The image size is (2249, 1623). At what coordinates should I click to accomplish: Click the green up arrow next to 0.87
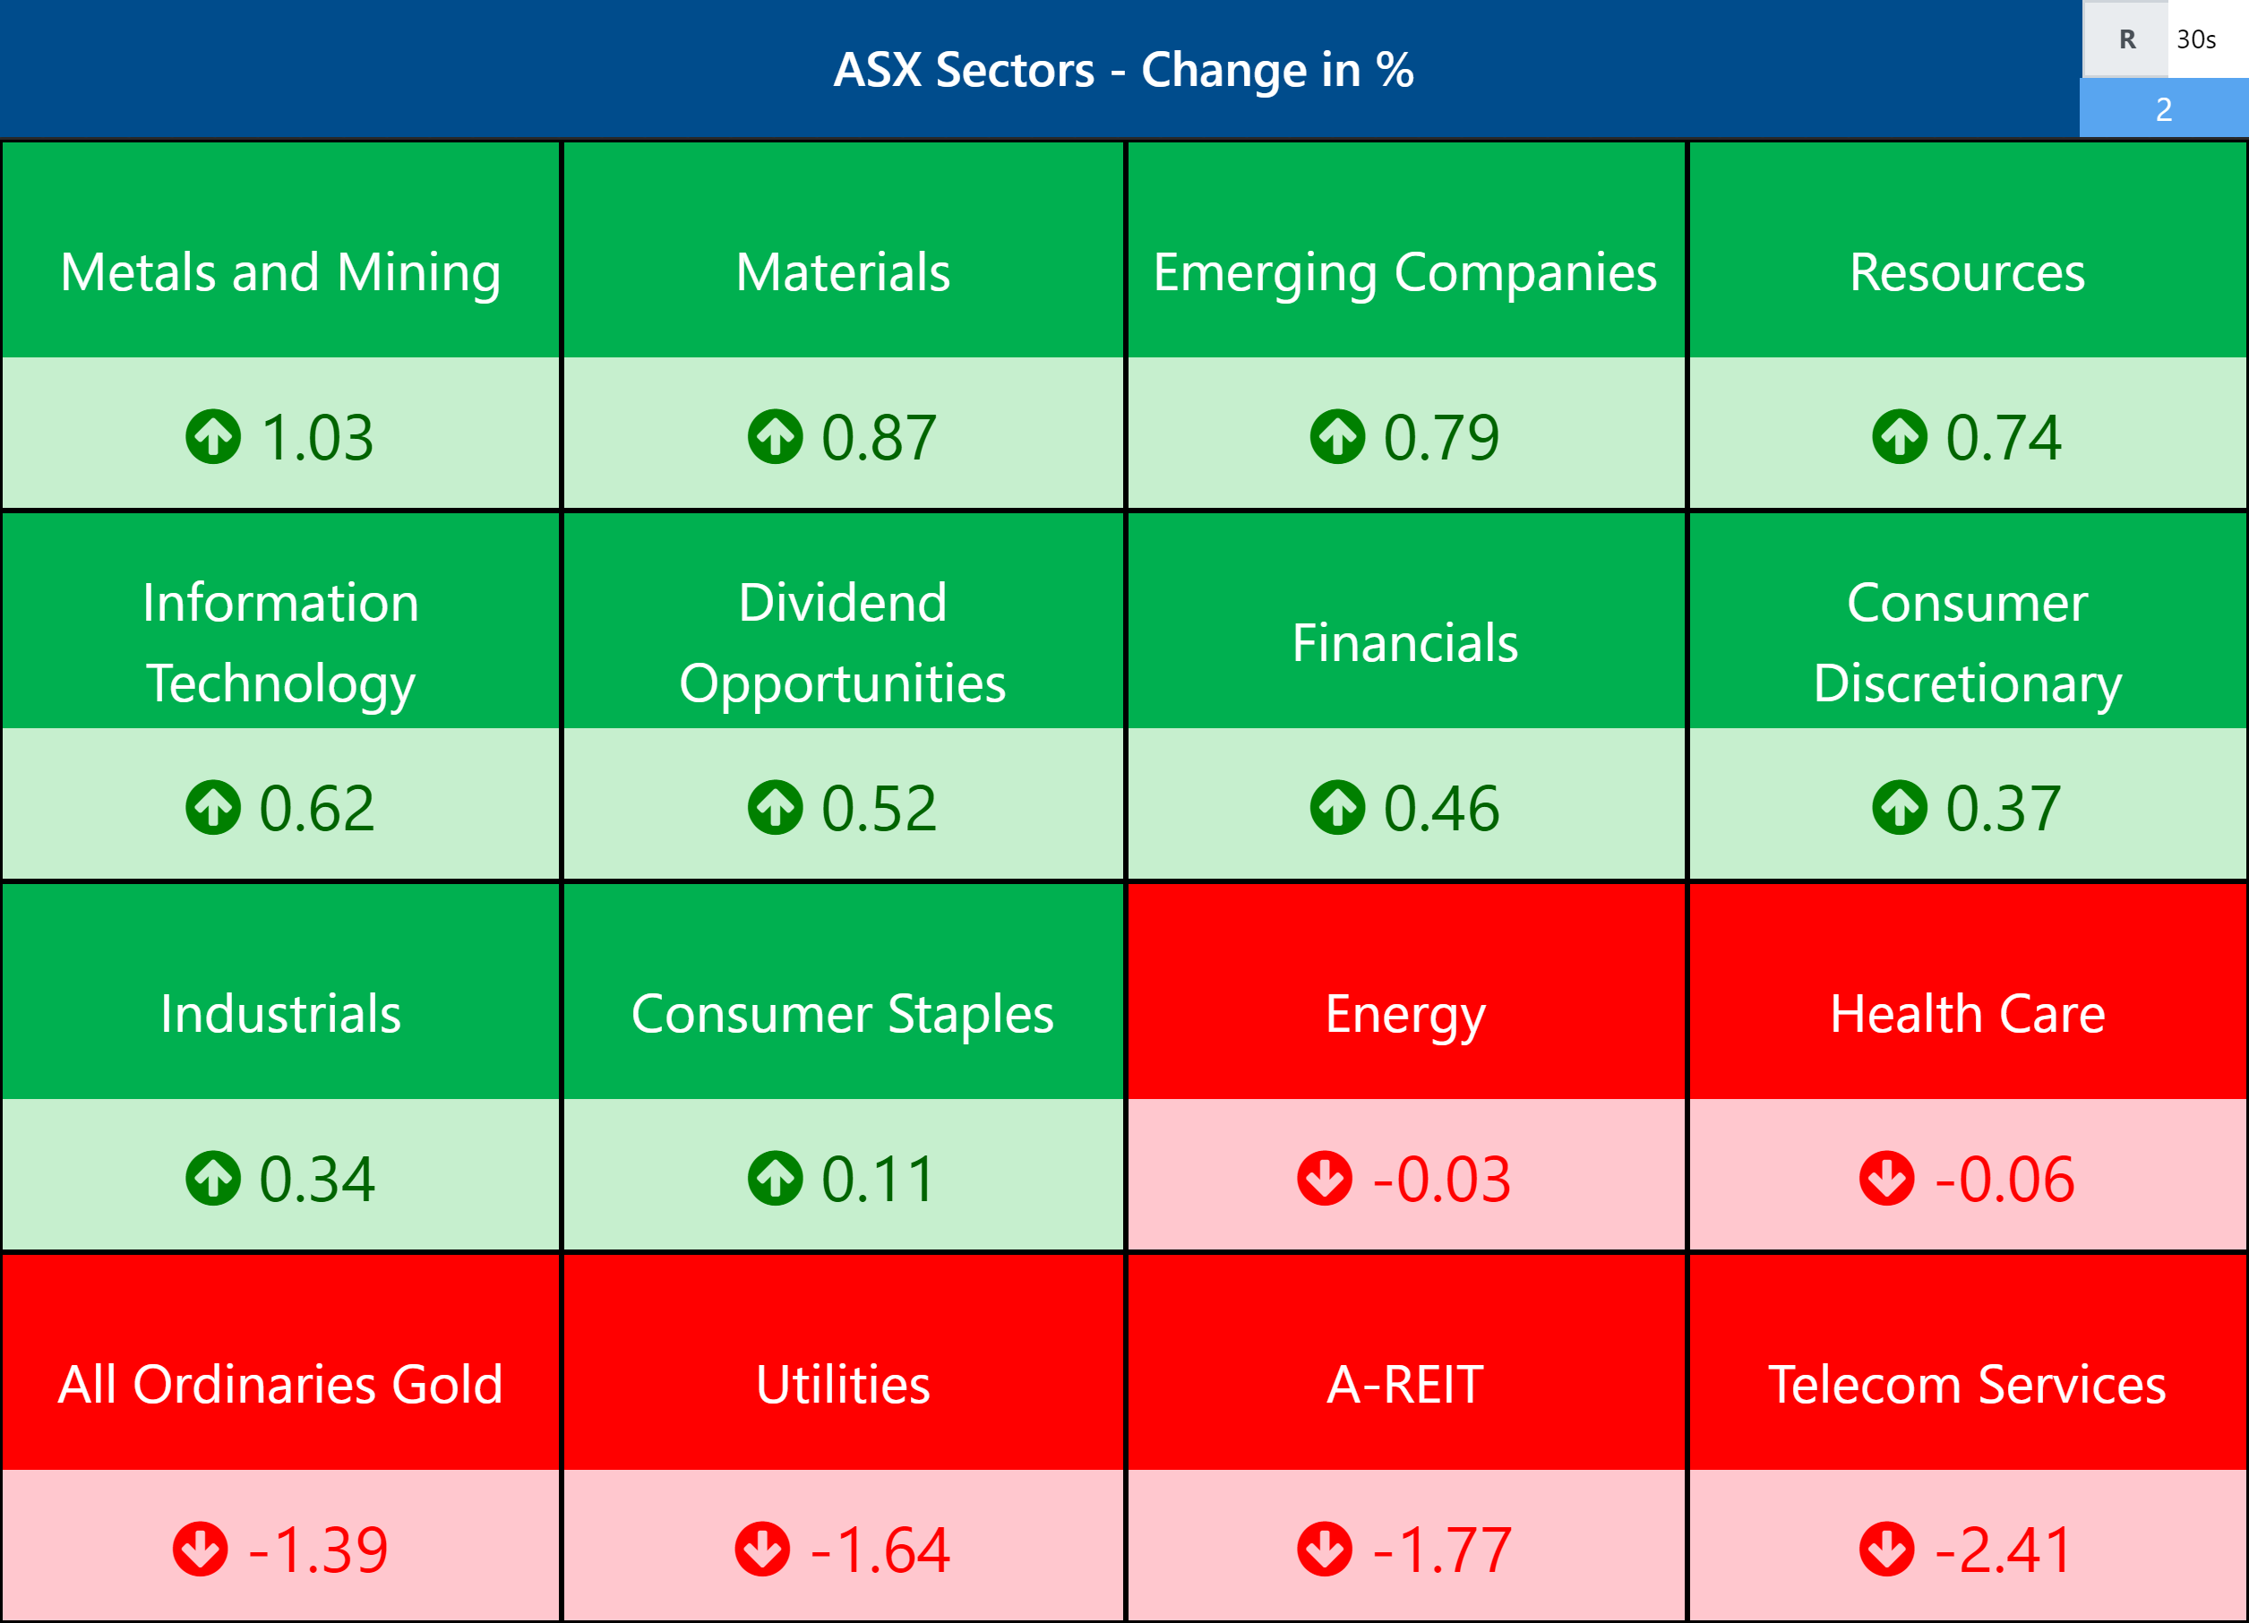[x=775, y=436]
